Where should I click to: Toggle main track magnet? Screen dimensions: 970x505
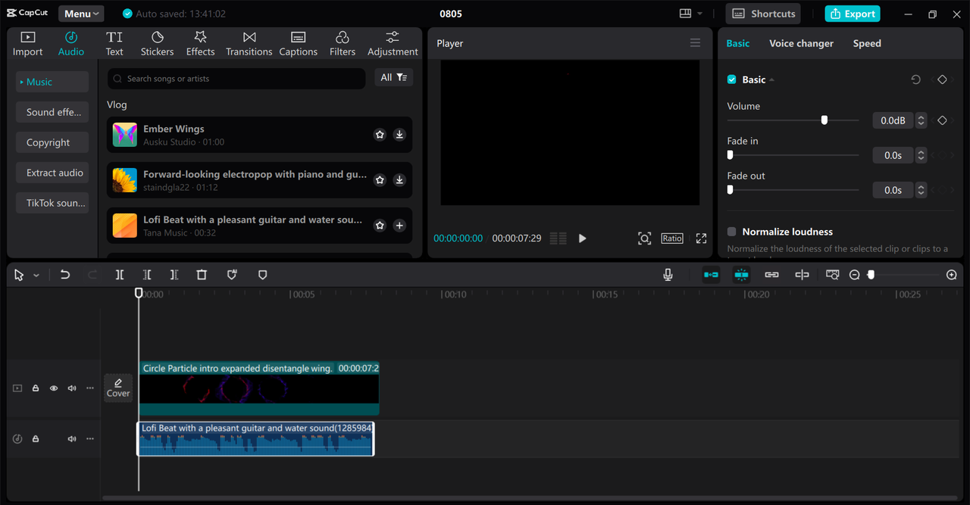711,275
